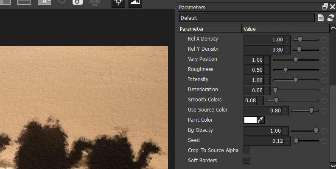The width and height of the screenshot is (336, 169).
Task: Reset the Bg Opacity parameter
Action: click(x=325, y=131)
